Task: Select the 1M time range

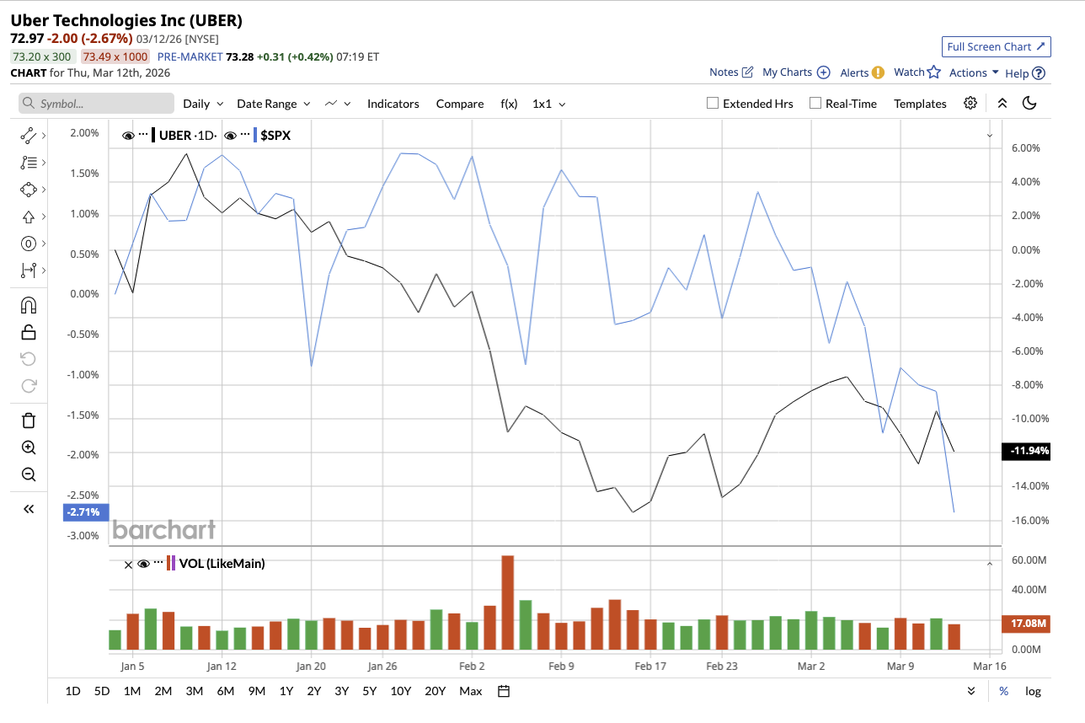Action: coord(131,691)
